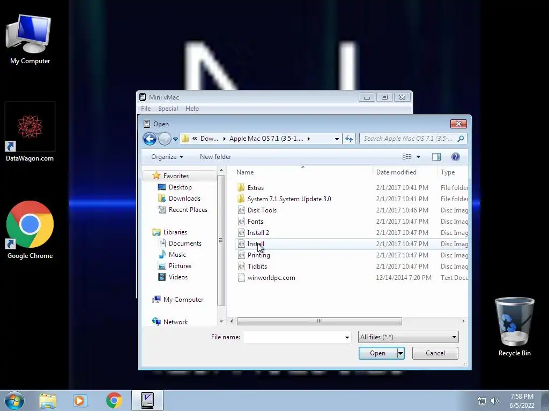
Task: Expand the File name dropdown arrow
Action: click(347, 337)
